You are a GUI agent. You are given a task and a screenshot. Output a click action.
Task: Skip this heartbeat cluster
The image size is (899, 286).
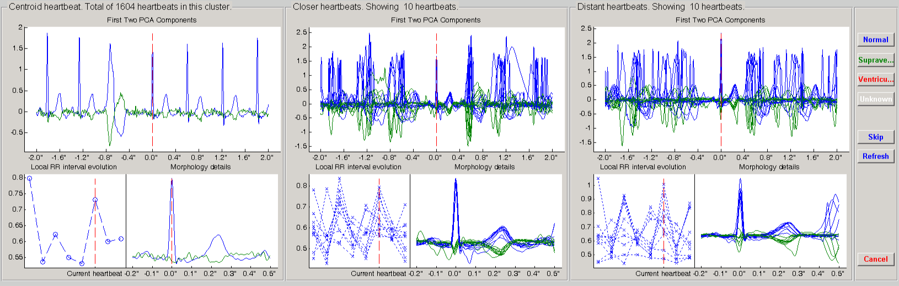pyautogui.click(x=875, y=137)
